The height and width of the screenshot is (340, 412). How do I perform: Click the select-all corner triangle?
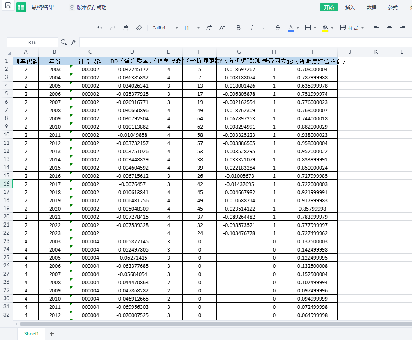(9, 53)
